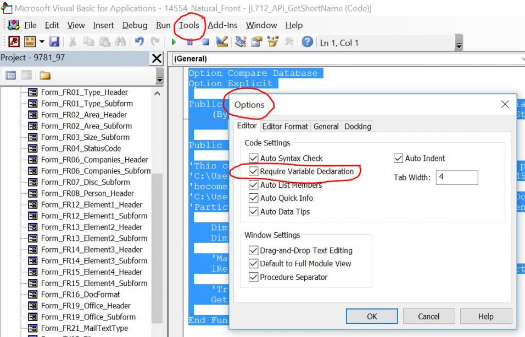
Task: Switch to the Docking tab
Action: (x=358, y=126)
